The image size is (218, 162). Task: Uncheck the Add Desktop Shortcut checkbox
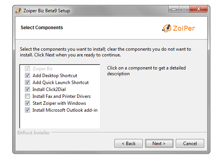27,76
